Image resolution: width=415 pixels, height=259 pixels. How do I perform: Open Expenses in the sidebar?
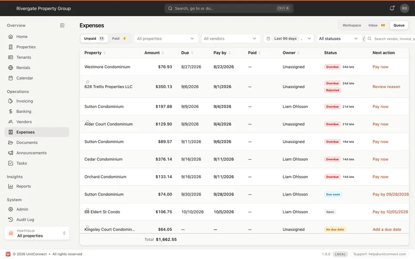pyautogui.click(x=37, y=132)
